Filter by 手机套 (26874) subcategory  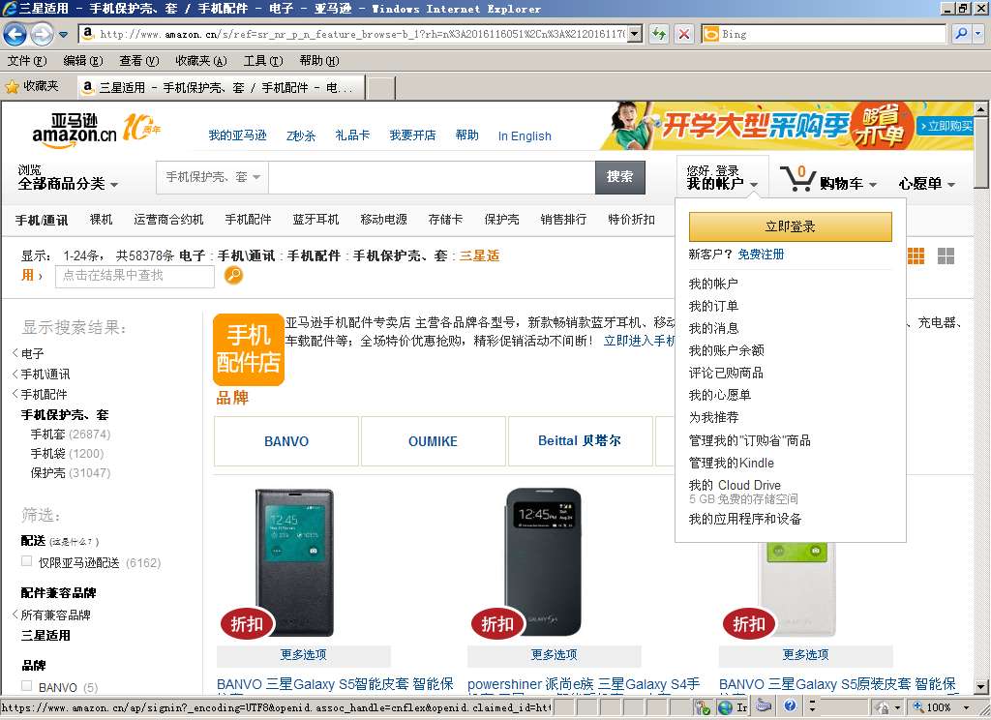[70, 435]
